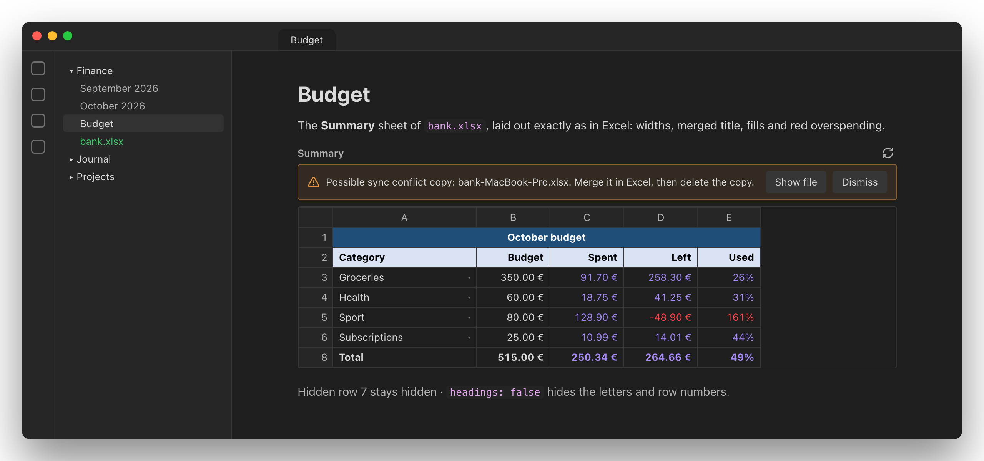Click row number 1 header

click(x=316, y=237)
